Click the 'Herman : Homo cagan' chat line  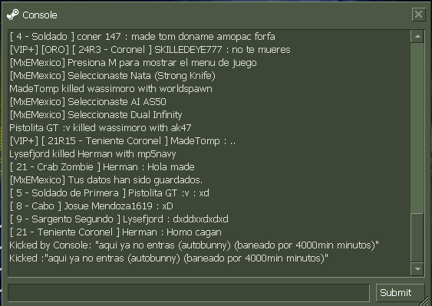coord(115,232)
